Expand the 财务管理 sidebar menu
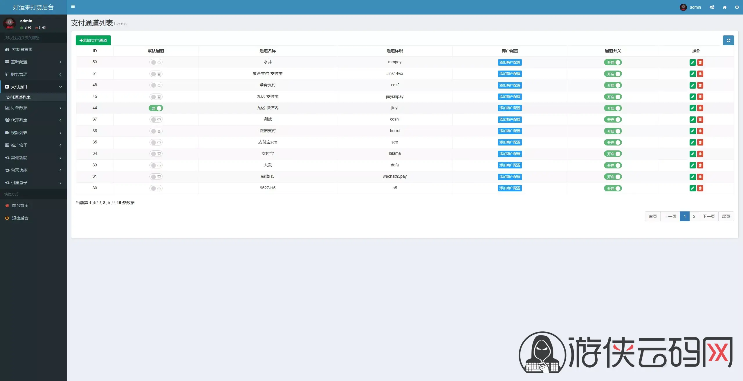Viewport: 743px width, 381px height. click(x=33, y=74)
